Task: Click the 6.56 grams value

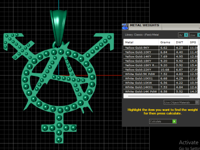Action: pos(164,83)
